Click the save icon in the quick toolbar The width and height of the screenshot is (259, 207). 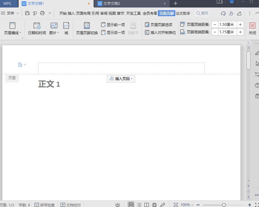click(27, 13)
